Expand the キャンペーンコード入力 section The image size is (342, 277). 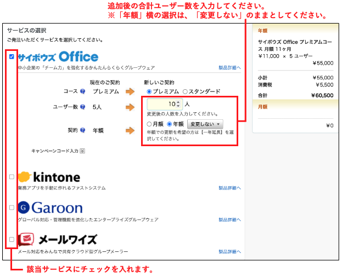[x=82, y=151]
